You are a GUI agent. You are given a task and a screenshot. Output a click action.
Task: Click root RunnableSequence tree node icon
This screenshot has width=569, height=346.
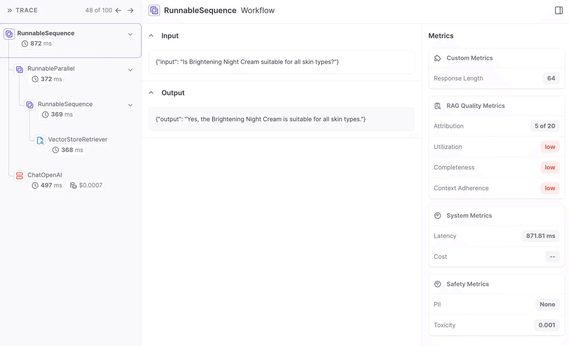coord(9,34)
